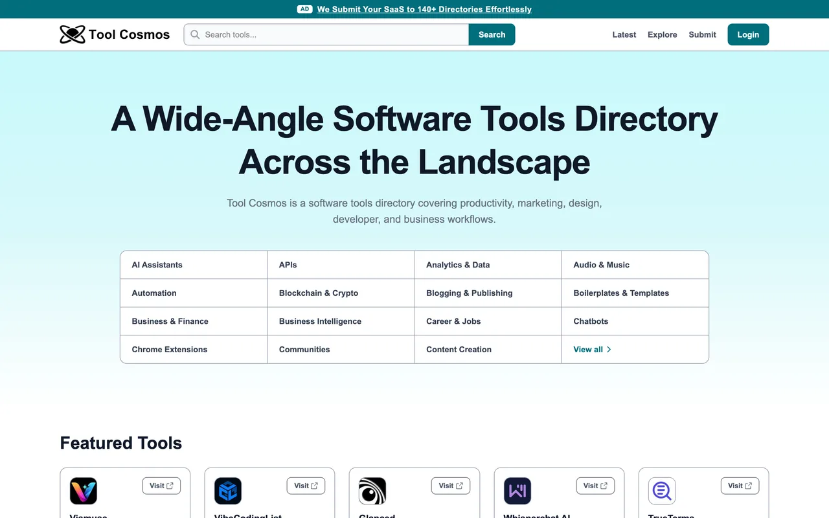
Task: Open the Blogging & Publishing category
Action: click(x=488, y=293)
